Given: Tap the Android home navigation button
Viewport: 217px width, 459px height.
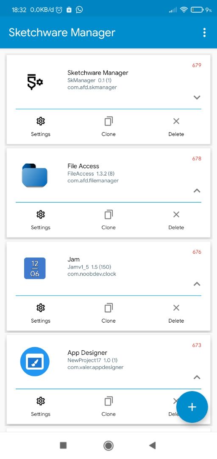Looking at the screenshot, I should pyautogui.click(x=108, y=445).
